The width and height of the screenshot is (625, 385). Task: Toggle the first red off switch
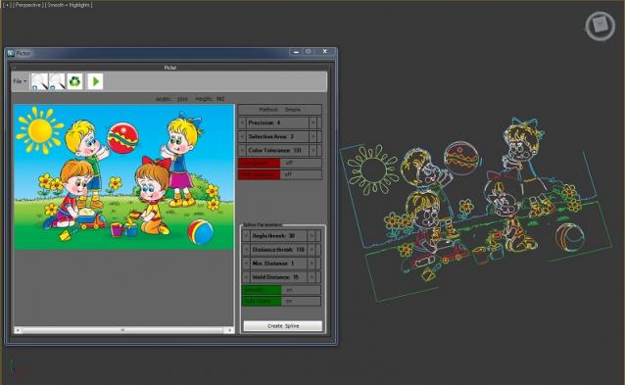[280, 163]
